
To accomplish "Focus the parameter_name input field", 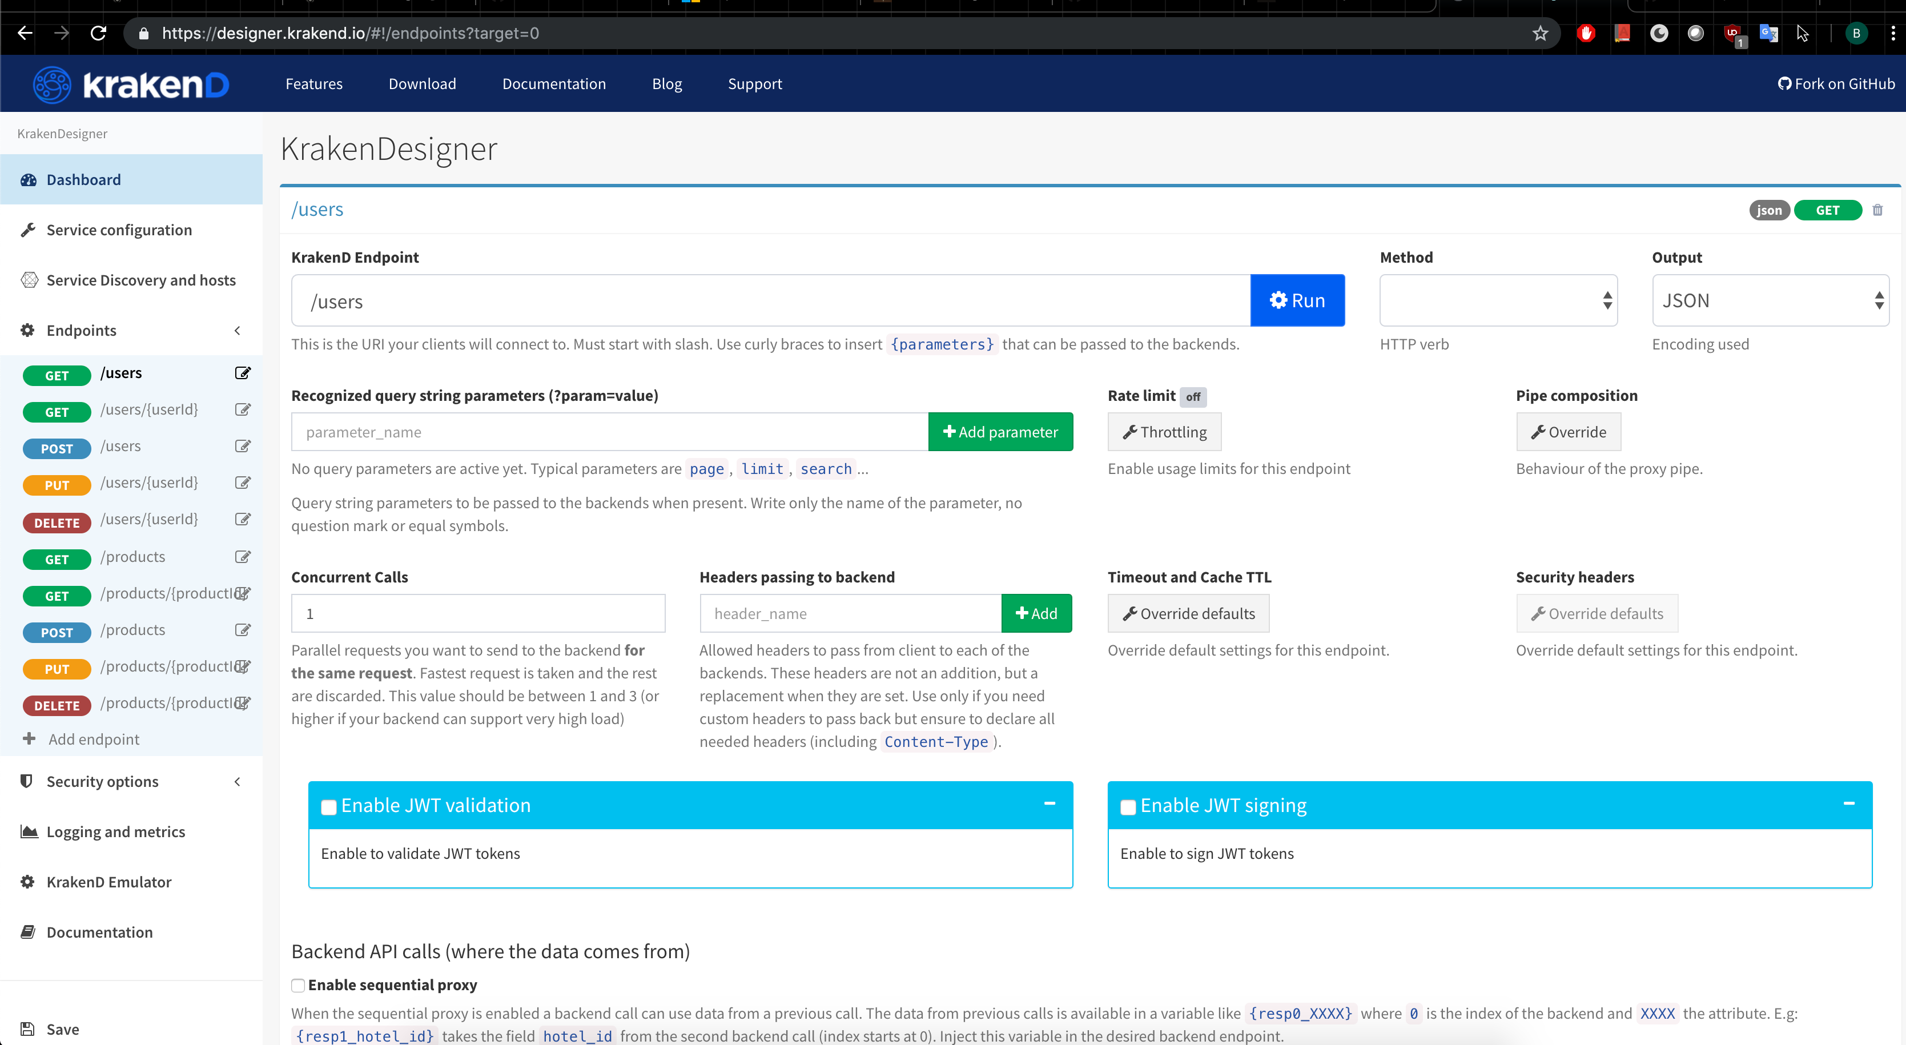I will [610, 432].
